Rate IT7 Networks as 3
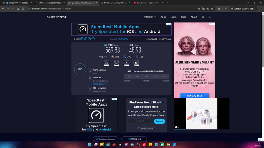The image size is (264, 148). tap(146, 77)
